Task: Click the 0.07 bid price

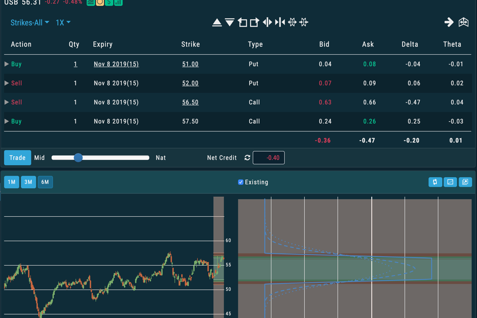Action: tap(325, 83)
